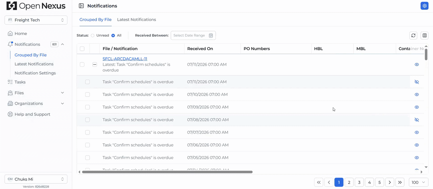
Task: Open the 100 rows-per-page dropdown
Action: click(419, 182)
